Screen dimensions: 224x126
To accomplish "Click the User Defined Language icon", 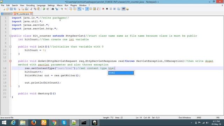I will [91, 9].
